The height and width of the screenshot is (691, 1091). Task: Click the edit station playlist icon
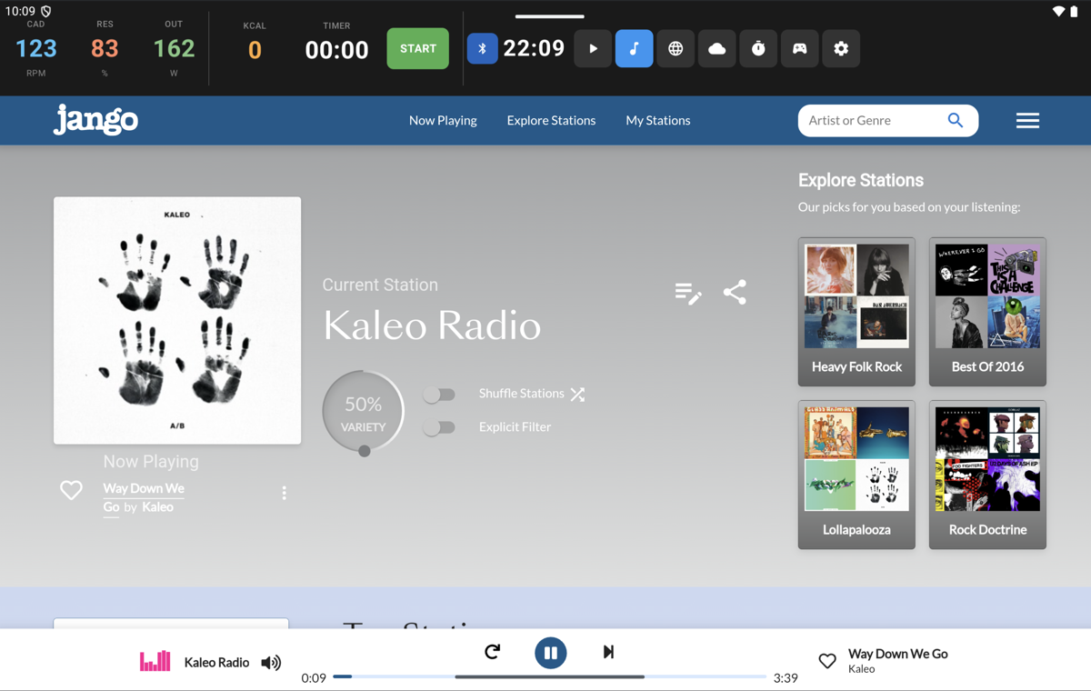(x=688, y=292)
